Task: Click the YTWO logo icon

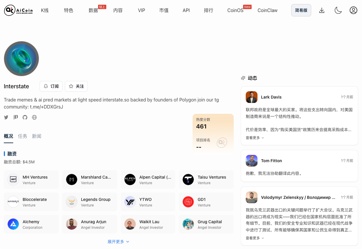Action: pos(130,202)
